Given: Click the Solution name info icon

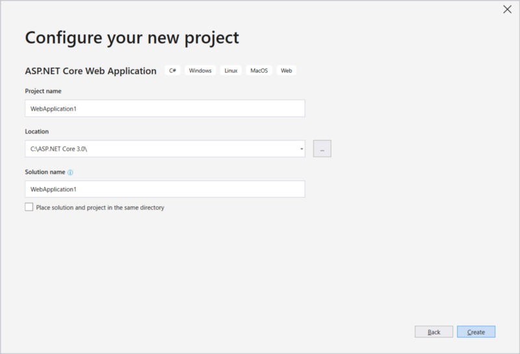Looking at the screenshot, I should (x=70, y=172).
